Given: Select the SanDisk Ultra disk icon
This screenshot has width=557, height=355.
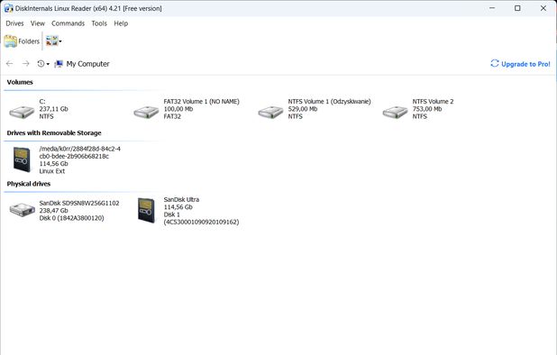Looking at the screenshot, I should (146, 210).
